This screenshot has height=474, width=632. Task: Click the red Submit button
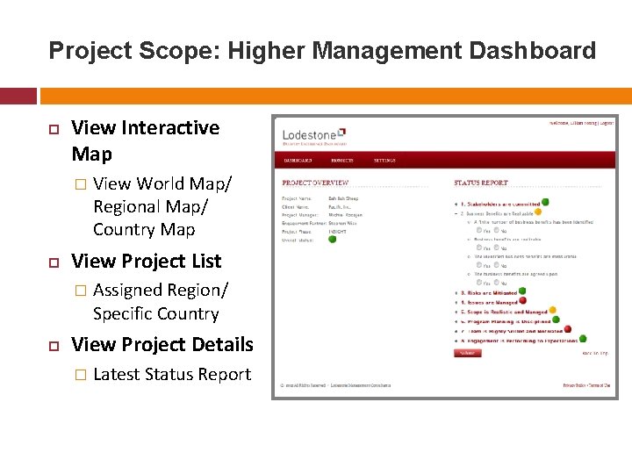click(x=468, y=353)
